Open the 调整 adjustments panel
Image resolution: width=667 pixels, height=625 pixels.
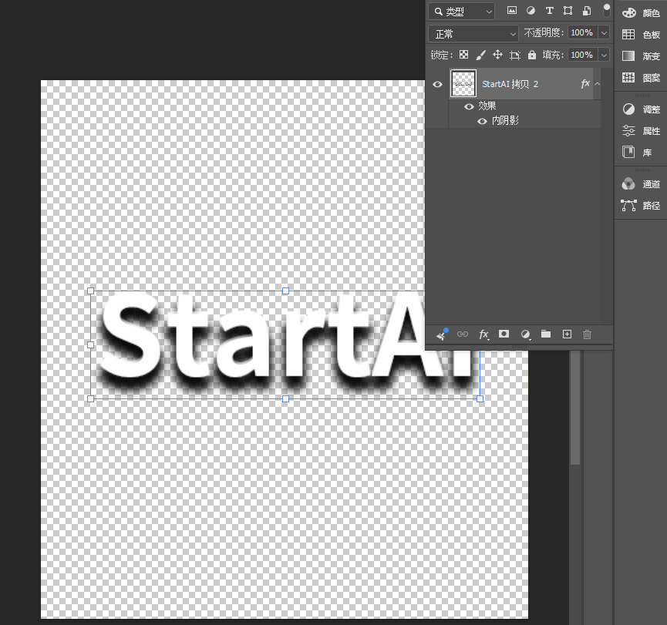pyautogui.click(x=641, y=109)
